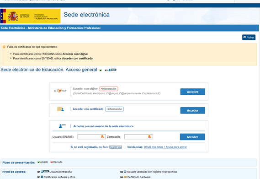
Task: Open +información for Cl@ve access
Action: 109,89
